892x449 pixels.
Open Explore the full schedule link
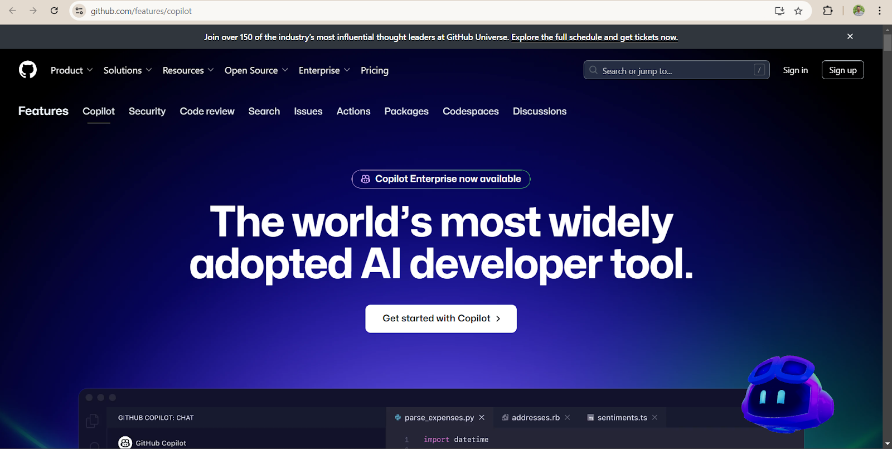coord(594,37)
